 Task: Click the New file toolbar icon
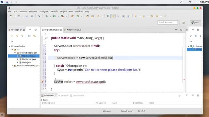11,16
